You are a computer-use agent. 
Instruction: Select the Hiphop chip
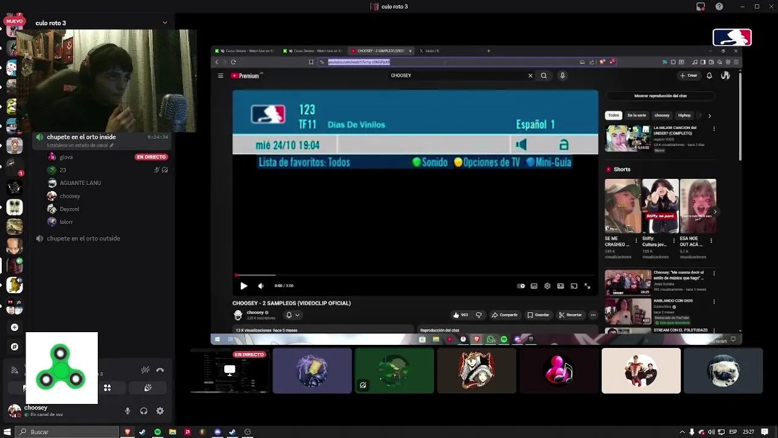(684, 116)
